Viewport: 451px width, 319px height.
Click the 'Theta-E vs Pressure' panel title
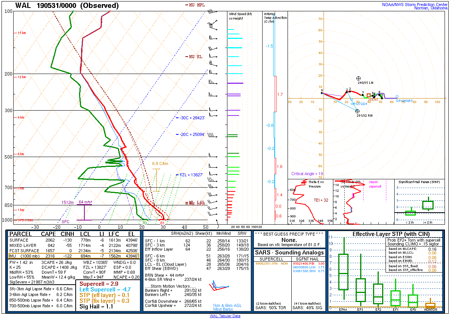click(x=316, y=184)
